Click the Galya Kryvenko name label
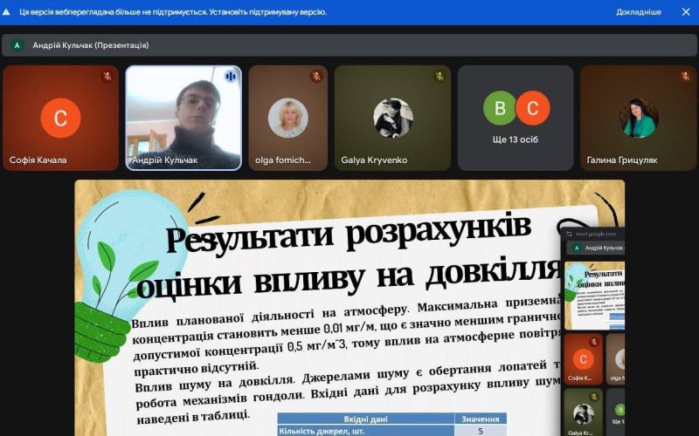 click(x=374, y=160)
